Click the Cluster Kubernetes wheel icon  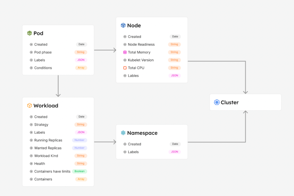click(x=217, y=102)
